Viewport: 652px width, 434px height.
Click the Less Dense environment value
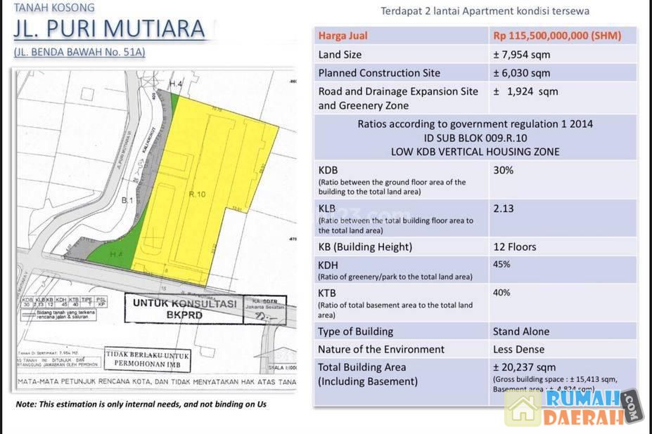[518, 350]
